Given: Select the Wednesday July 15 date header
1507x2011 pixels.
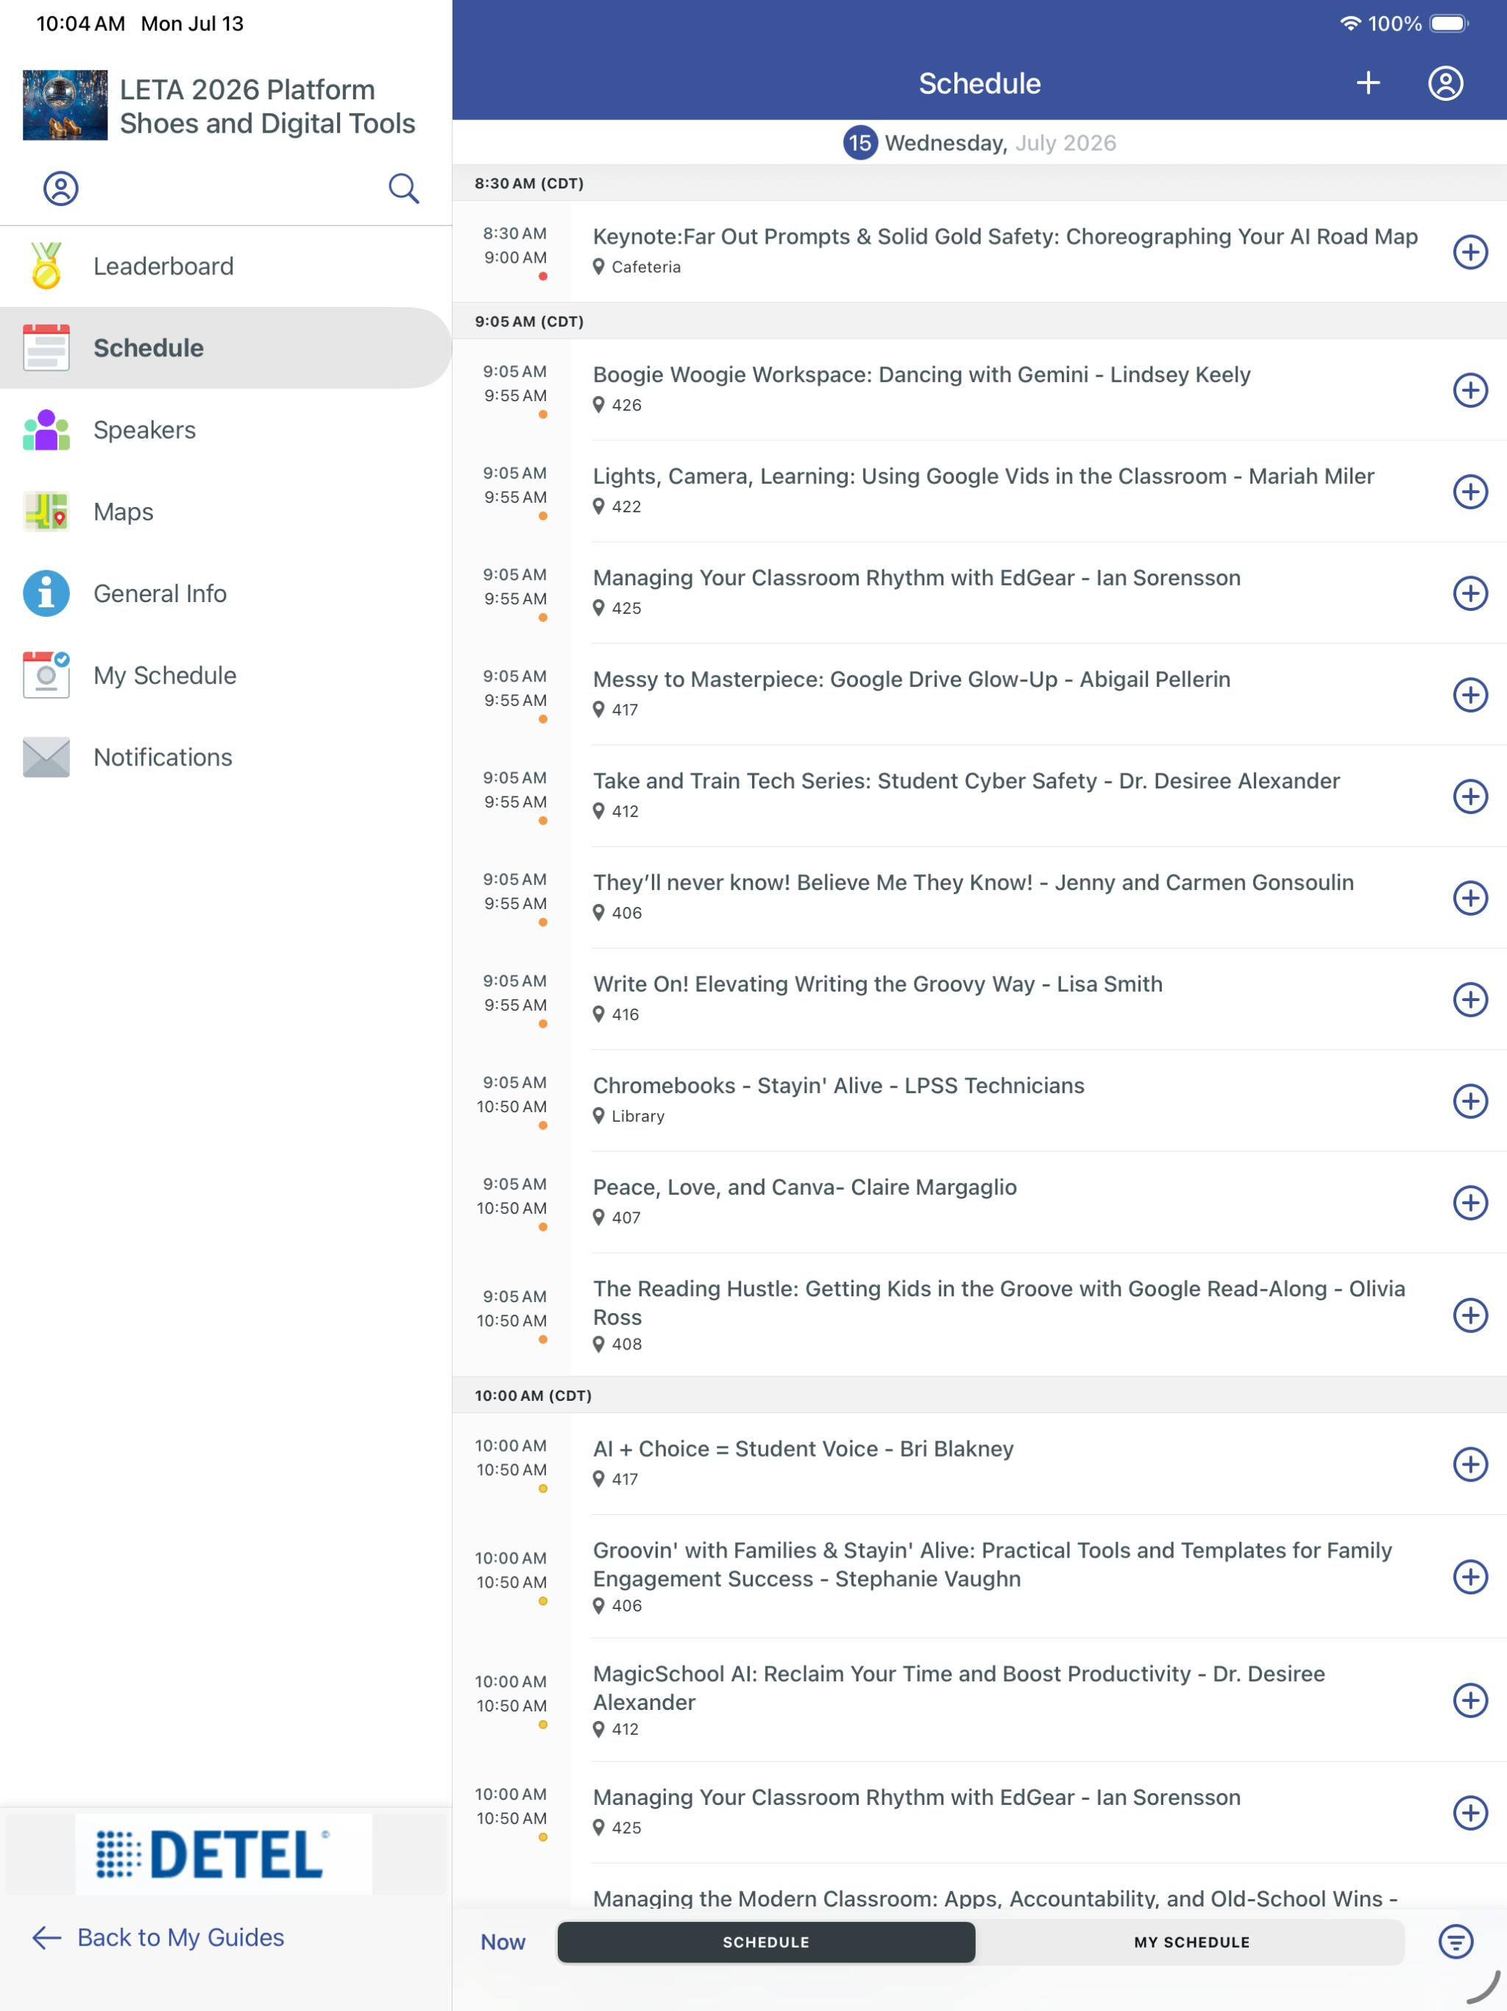Looking at the screenshot, I should tap(979, 143).
